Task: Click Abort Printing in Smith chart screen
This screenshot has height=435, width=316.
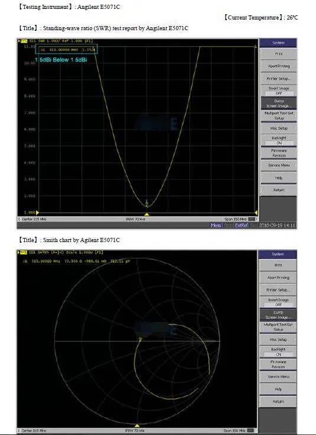Action: click(278, 278)
